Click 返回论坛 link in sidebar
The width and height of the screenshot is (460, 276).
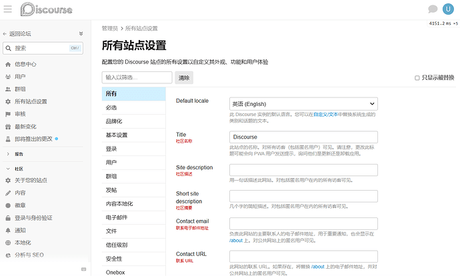click(x=20, y=34)
